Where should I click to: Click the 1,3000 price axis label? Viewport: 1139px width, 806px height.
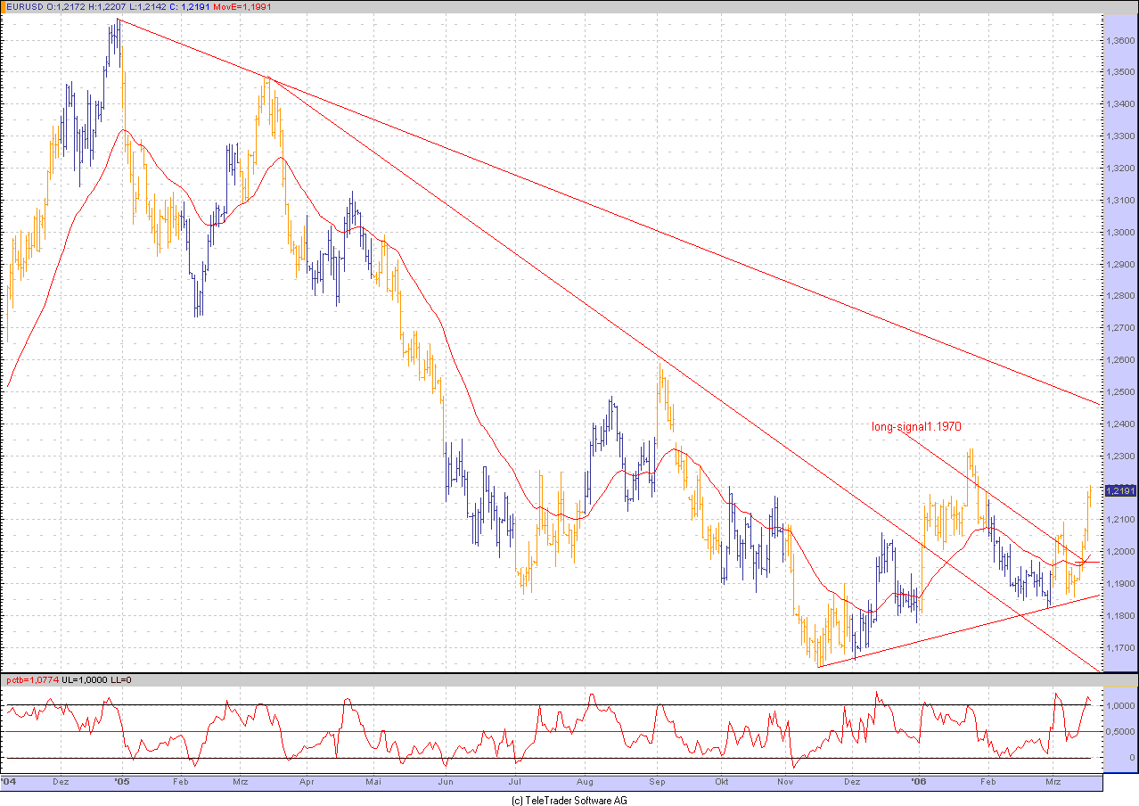click(1120, 233)
